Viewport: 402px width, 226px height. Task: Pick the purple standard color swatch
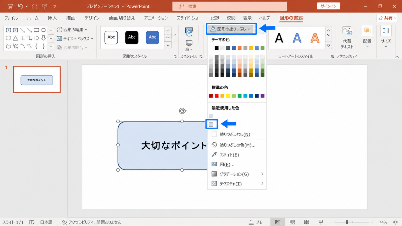pos(263,96)
